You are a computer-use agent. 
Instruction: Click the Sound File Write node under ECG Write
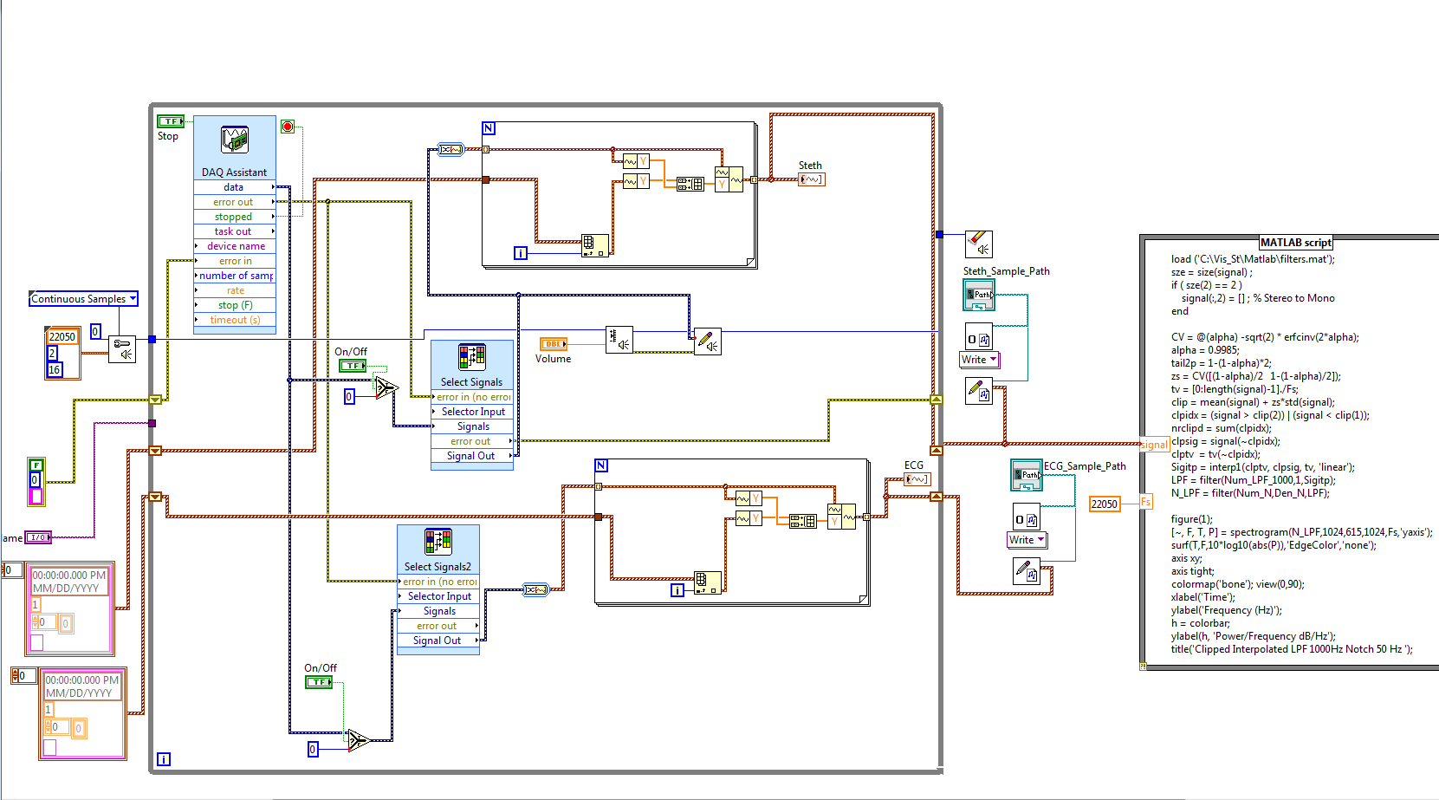tap(1027, 570)
